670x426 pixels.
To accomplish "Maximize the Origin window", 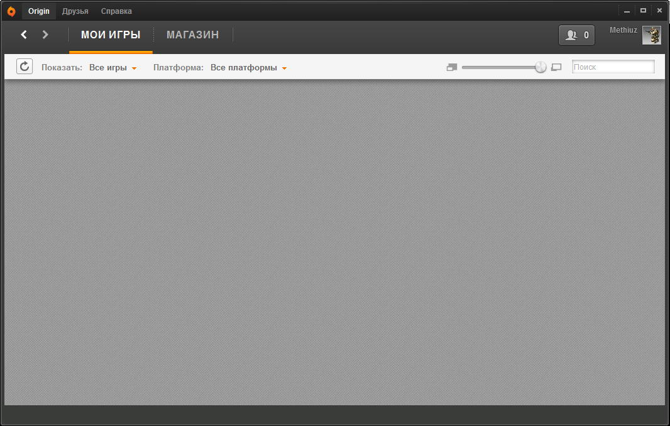I will click(x=643, y=11).
